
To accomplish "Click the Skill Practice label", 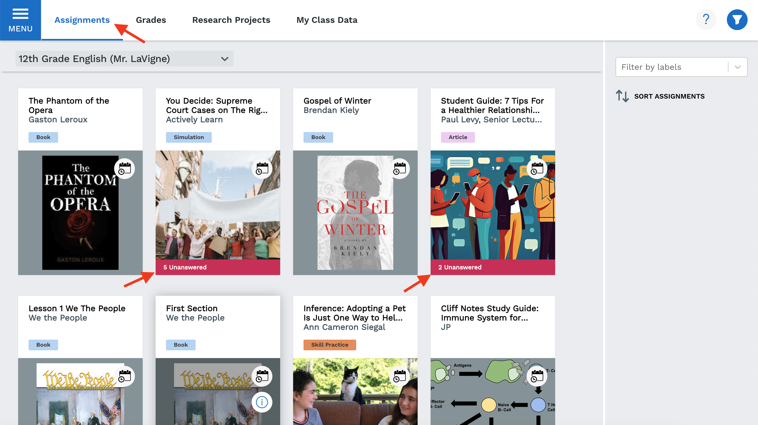I will coord(329,345).
